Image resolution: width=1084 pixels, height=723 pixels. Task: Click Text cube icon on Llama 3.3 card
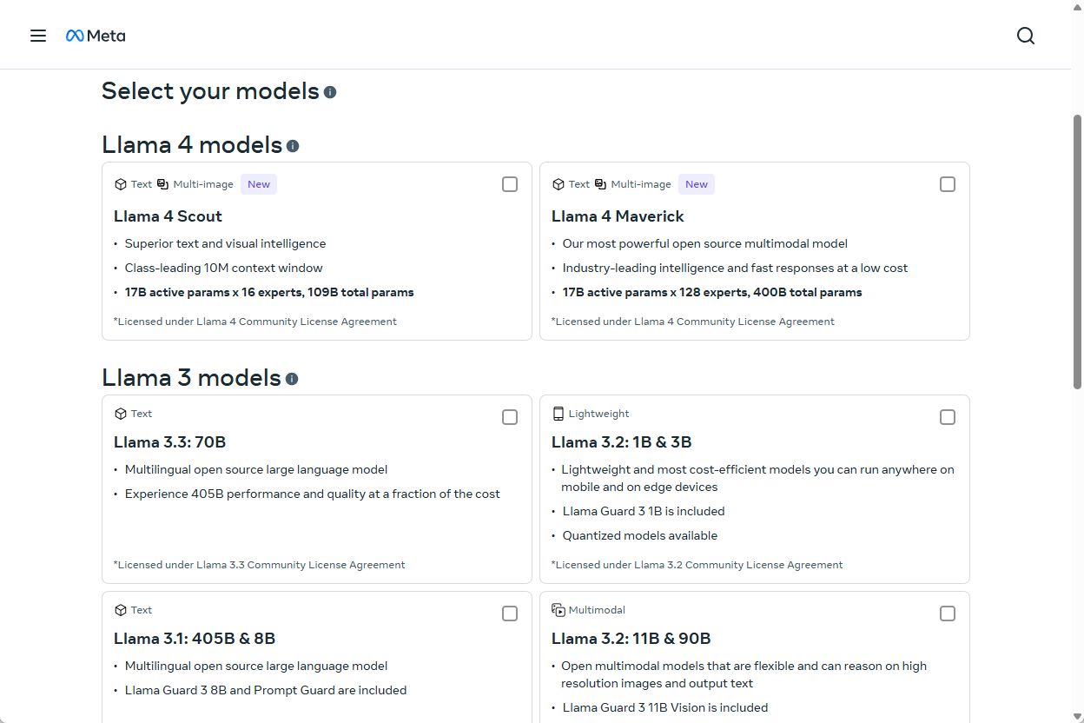tap(121, 414)
